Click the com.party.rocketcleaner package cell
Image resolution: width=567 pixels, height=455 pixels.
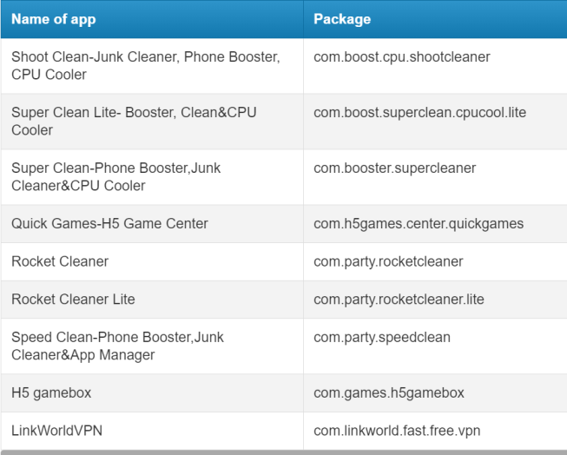click(x=388, y=261)
